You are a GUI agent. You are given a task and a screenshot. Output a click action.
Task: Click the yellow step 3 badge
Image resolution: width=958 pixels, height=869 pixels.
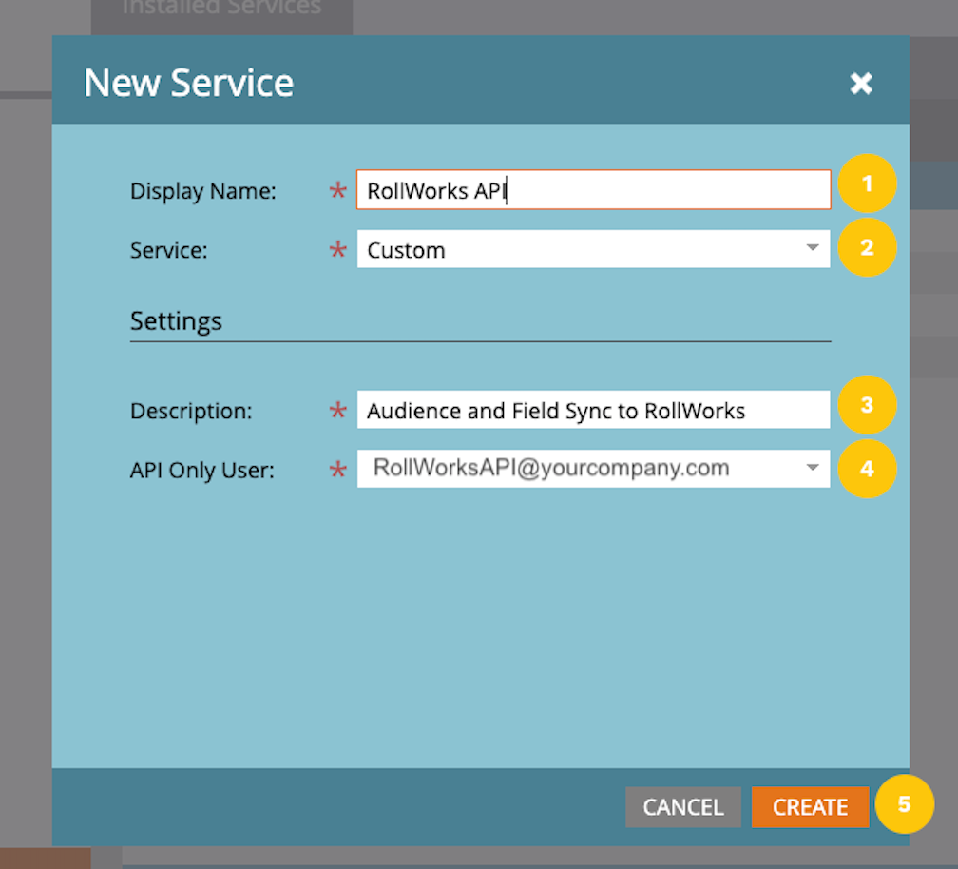(867, 405)
